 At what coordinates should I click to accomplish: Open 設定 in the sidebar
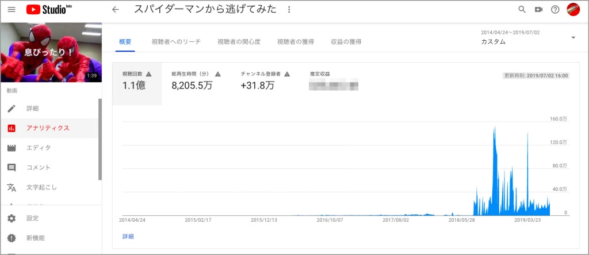32,218
